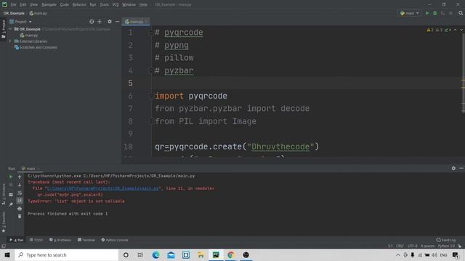Toggle soft-wrap in the Run console

pos(20,193)
